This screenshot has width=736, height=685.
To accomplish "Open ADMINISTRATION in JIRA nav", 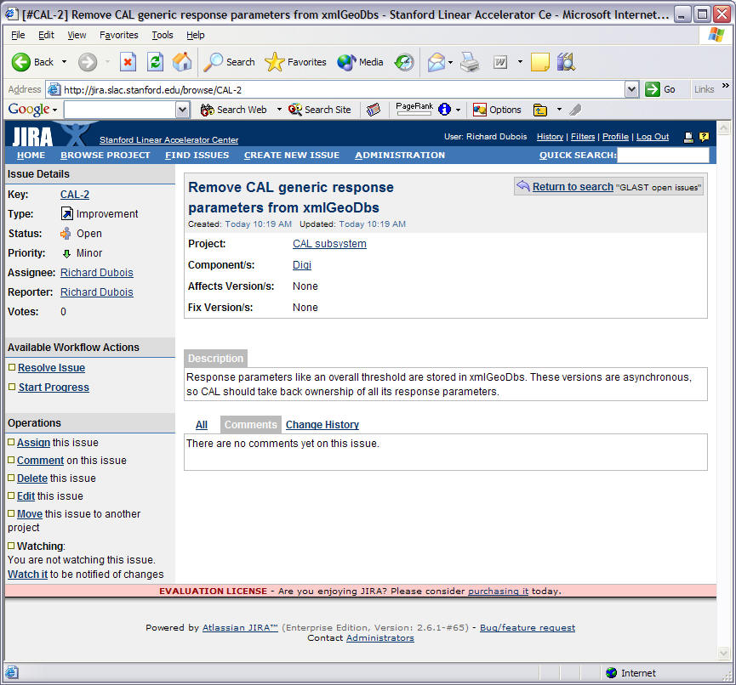I will click(x=399, y=156).
